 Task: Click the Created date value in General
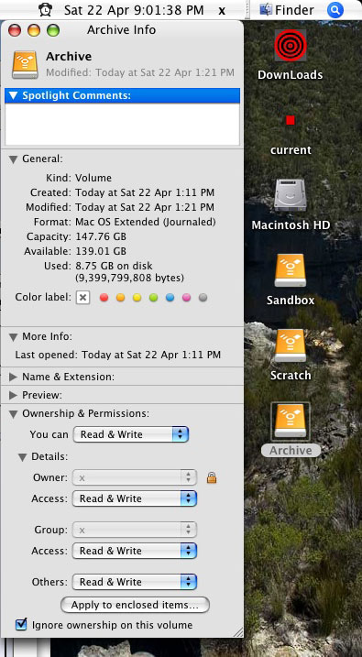coord(145,192)
